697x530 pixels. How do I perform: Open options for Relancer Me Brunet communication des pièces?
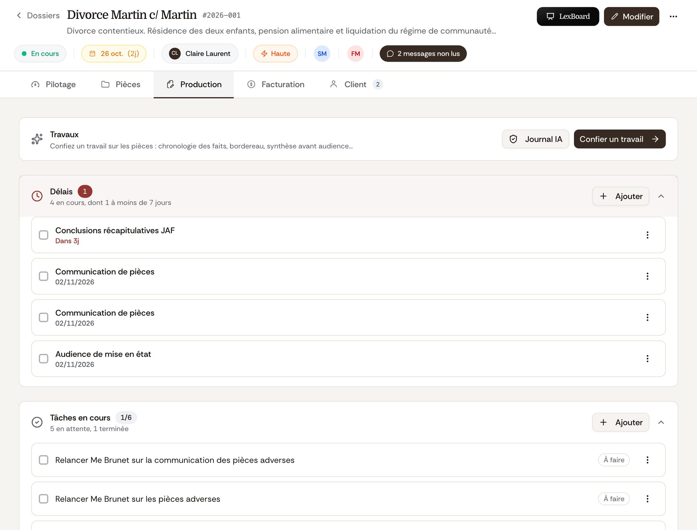[x=648, y=460]
